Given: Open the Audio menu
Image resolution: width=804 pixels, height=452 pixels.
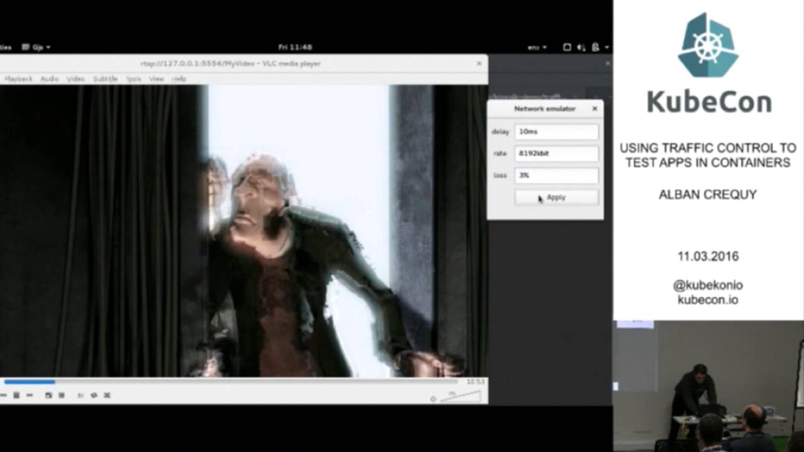Looking at the screenshot, I should tap(50, 79).
